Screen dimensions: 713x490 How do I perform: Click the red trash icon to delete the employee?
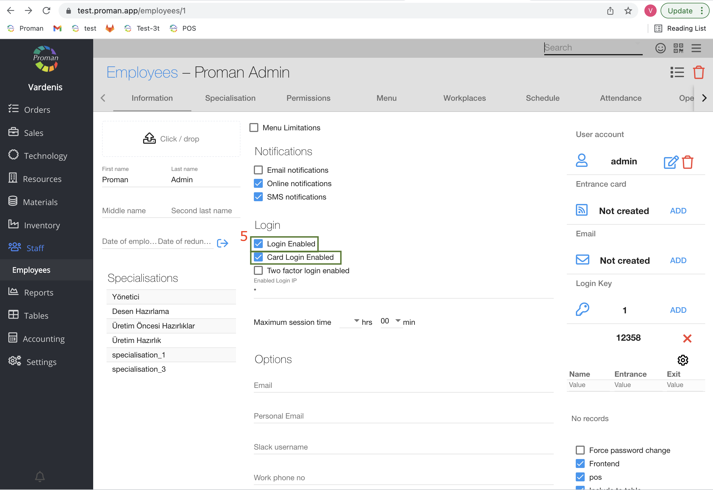click(x=698, y=73)
